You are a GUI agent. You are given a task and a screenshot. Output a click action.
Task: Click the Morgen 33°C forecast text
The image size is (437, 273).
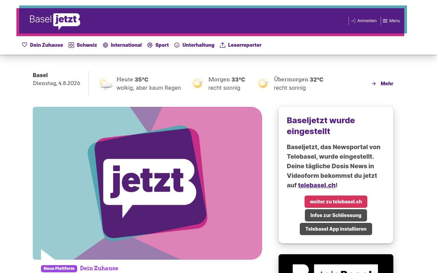coord(227,80)
